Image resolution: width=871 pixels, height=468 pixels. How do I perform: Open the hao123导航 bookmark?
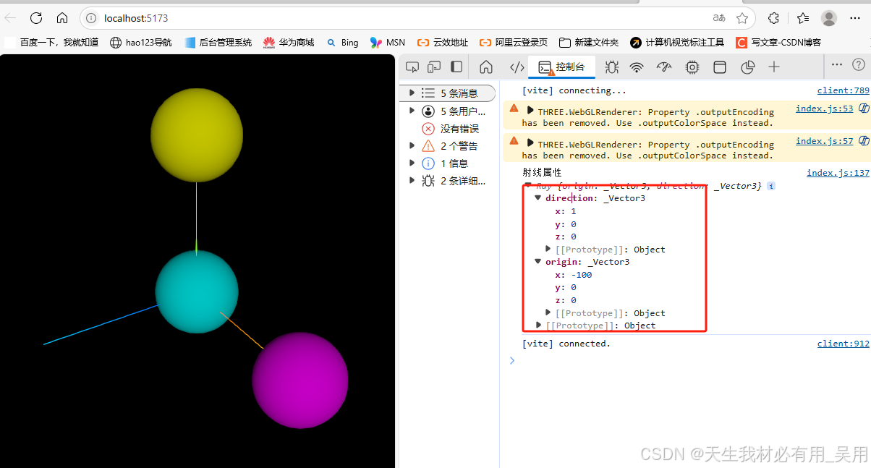[x=141, y=43]
